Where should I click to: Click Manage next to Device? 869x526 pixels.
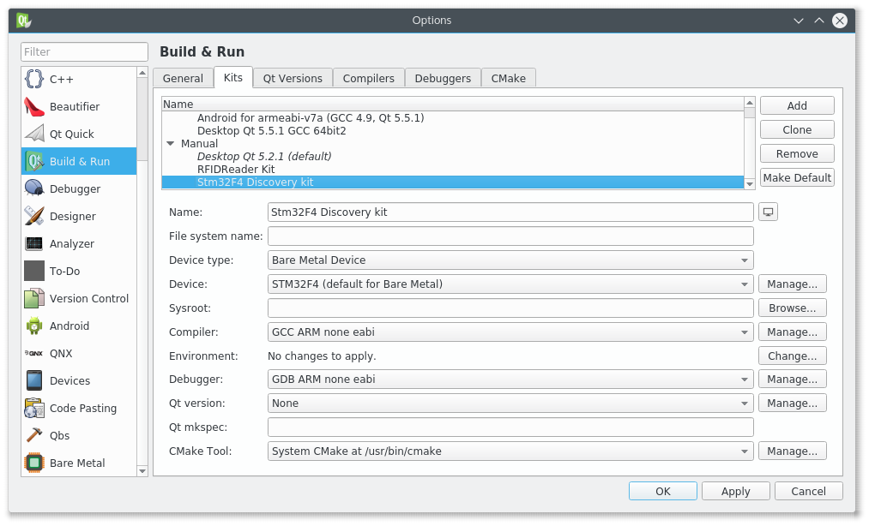tap(793, 284)
